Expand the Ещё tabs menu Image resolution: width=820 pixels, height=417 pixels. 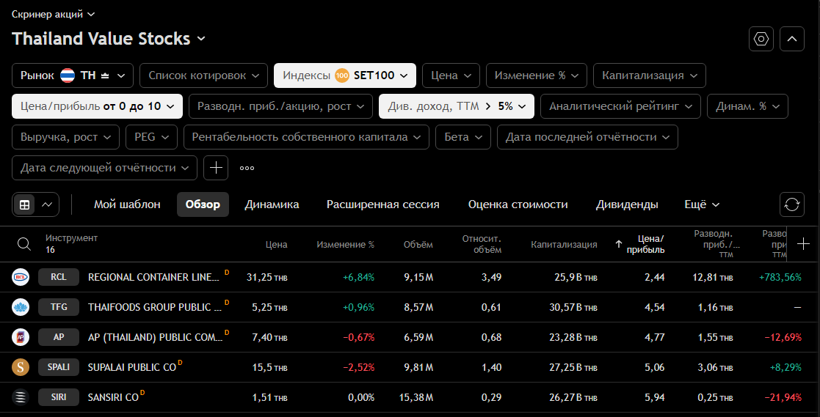tap(702, 204)
